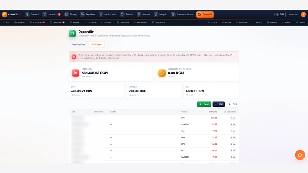Open Harta Refuz map item
The width and height of the screenshot is (308, 173).
(141, 22)
